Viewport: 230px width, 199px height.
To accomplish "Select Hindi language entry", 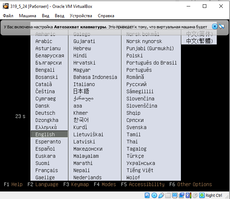I will pyautogui.click(x=80, y=56).
